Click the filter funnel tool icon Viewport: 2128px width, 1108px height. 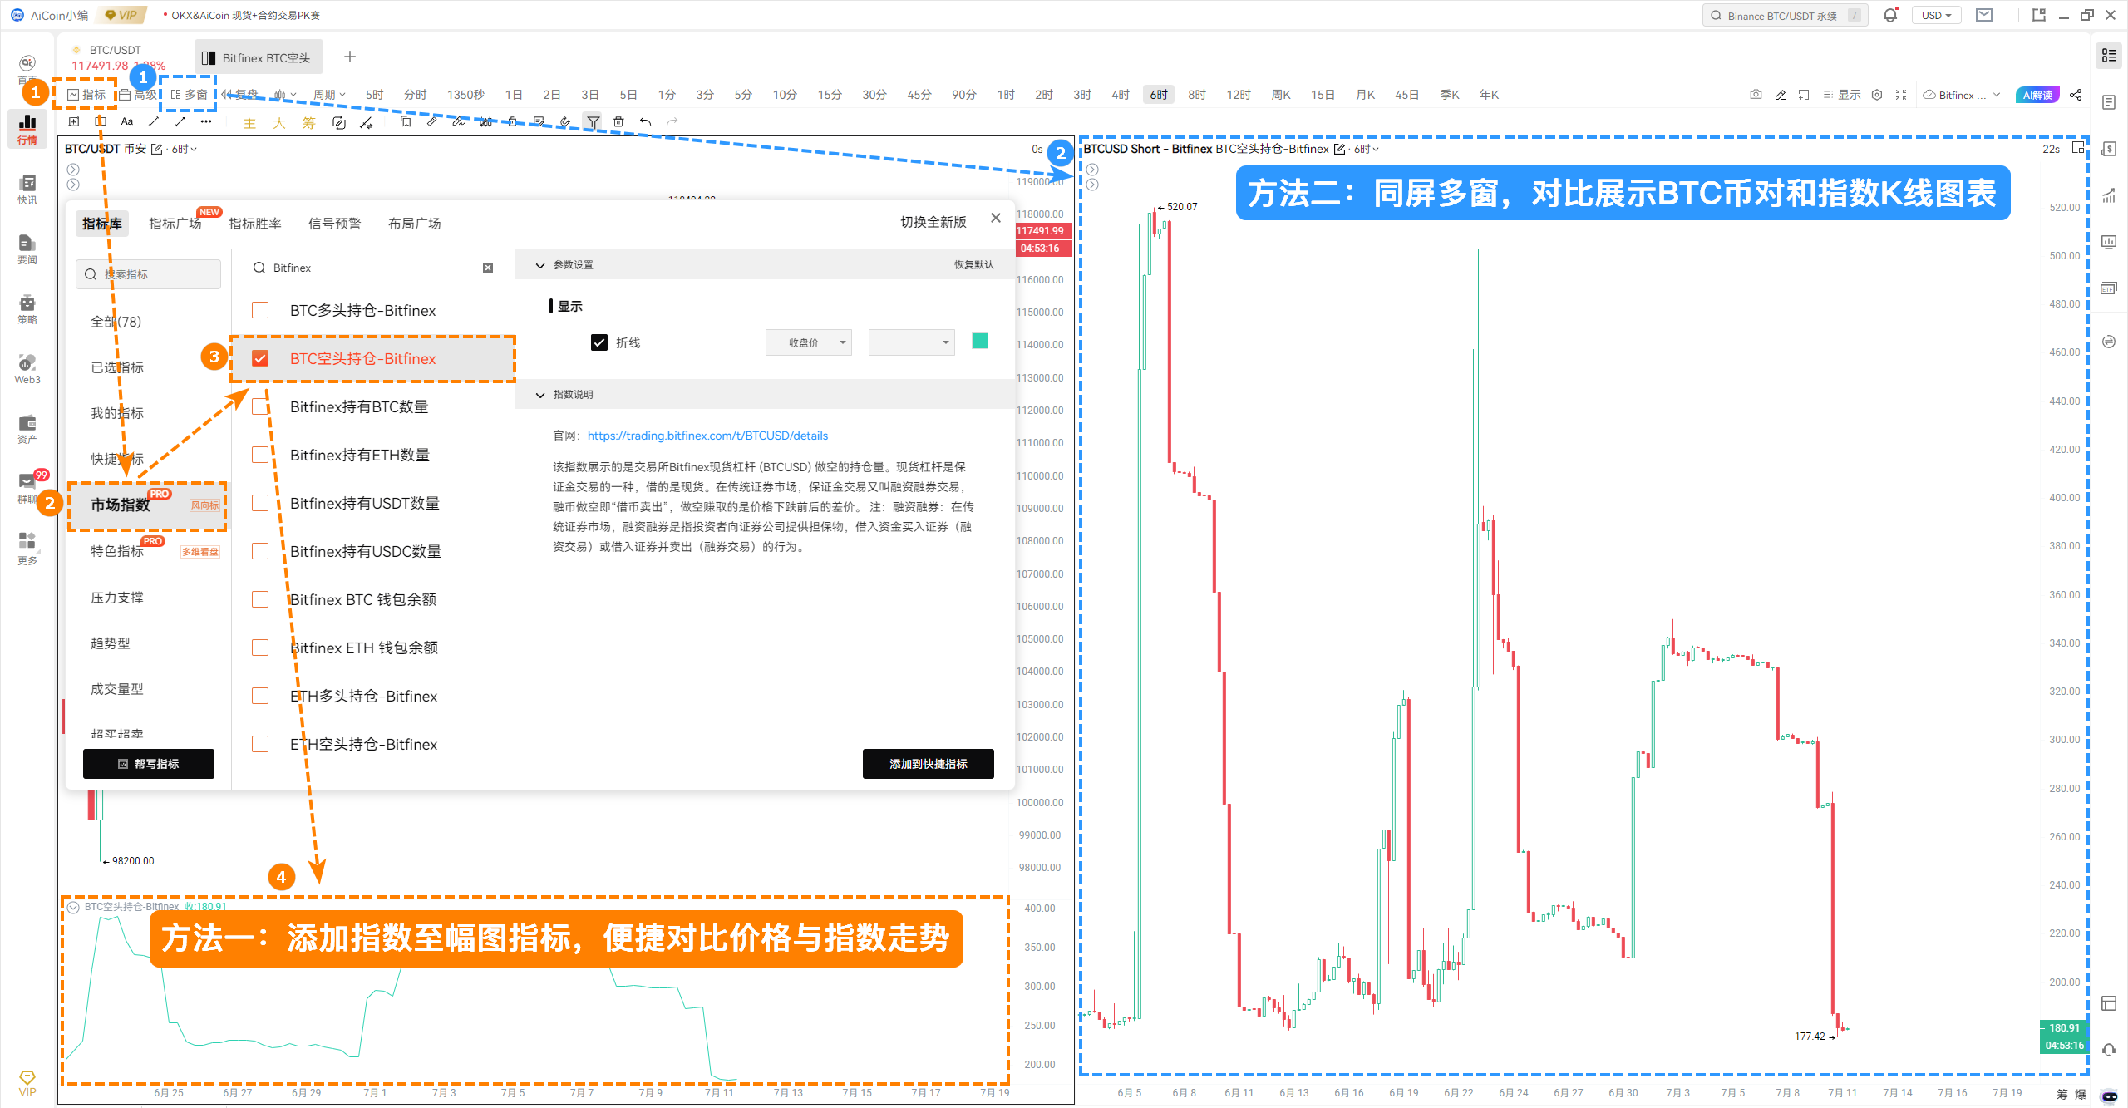tap(592, 121)
